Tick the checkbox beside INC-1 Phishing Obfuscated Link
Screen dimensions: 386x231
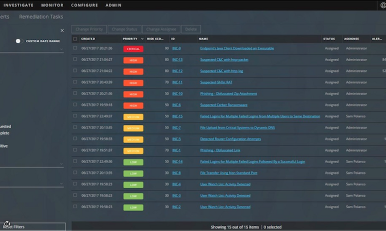(75, 150)
